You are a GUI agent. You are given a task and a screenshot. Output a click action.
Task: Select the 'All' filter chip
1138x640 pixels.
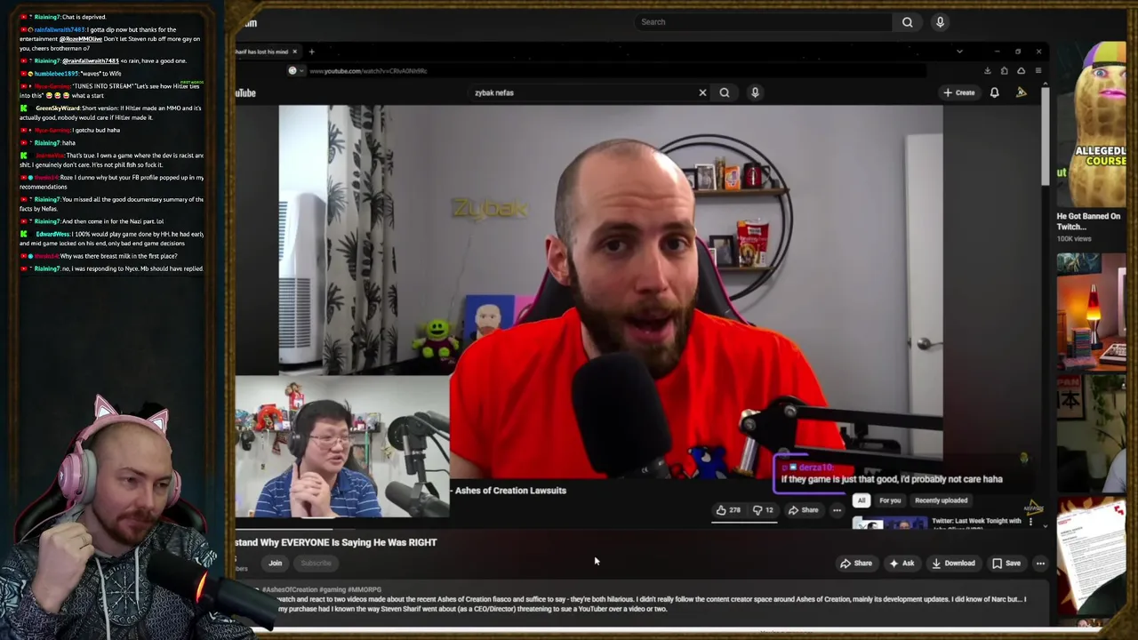coord(861,500)
